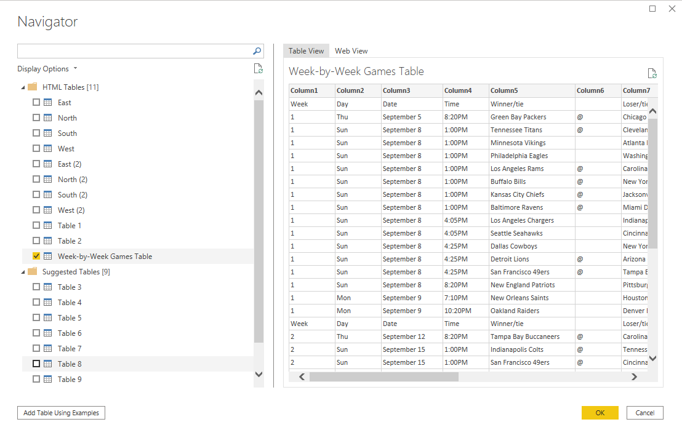Enable the checkbox for the South table
This screenshot has height=430, width=682.
[36, 133]
